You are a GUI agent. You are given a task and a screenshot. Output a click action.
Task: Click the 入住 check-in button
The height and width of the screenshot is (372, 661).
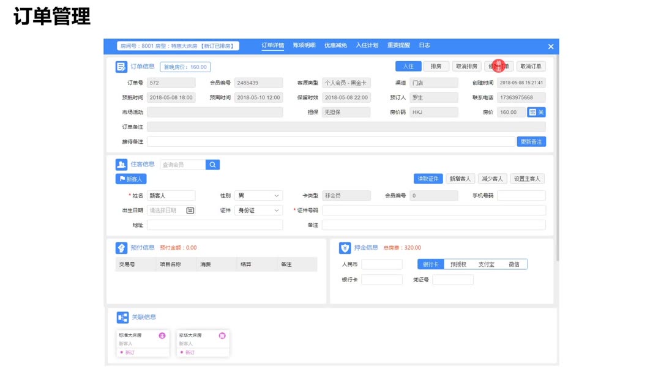tap(408, 65)
